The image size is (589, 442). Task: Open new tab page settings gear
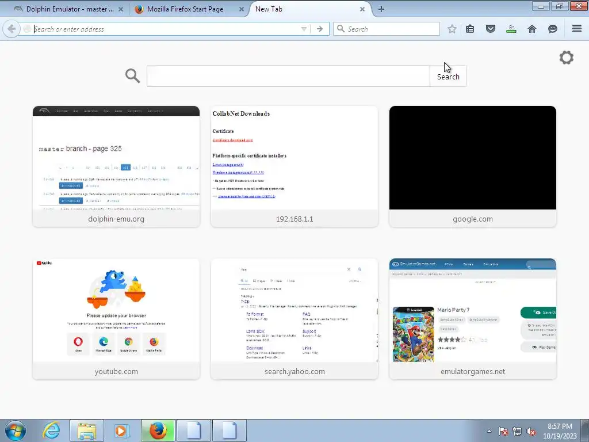[x=567, y=58]
